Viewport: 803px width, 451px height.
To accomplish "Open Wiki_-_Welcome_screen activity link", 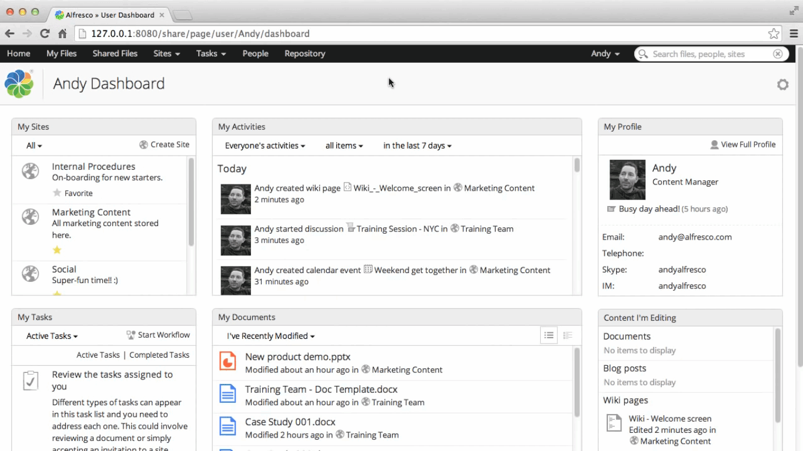I will [x=397, y=188].
